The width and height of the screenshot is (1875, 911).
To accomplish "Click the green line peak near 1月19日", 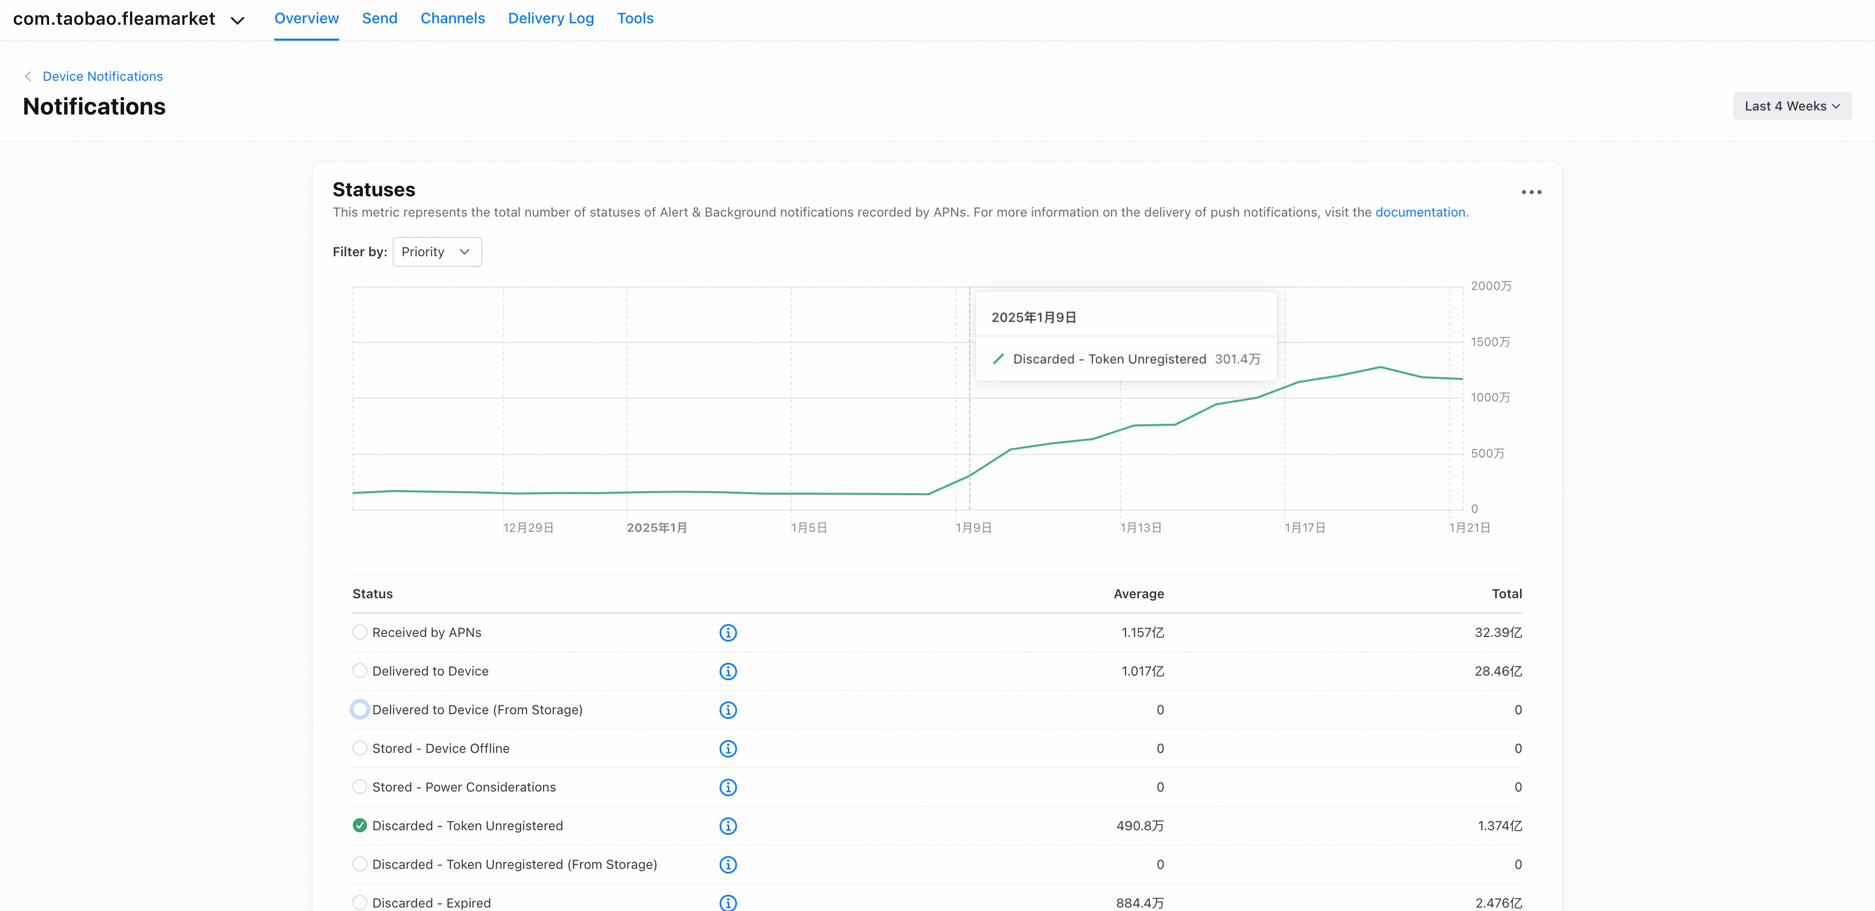I will pyautogui.click(x=1380, y=367).
